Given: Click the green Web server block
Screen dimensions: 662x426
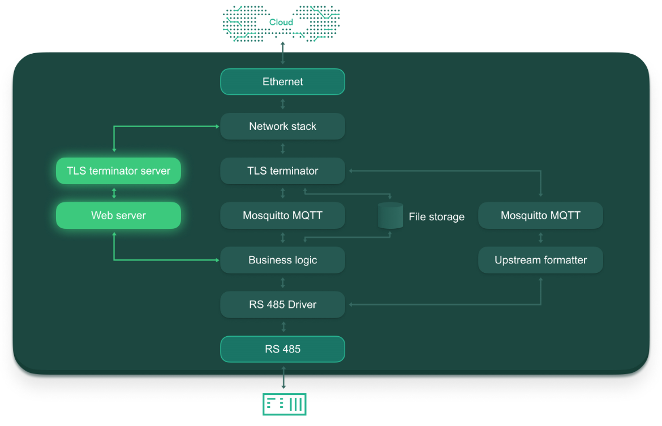Looking at the screenshot, I should 118,216.
